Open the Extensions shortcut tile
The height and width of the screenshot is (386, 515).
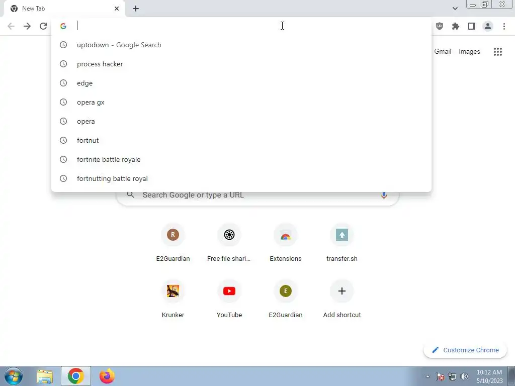pos(286,243)
